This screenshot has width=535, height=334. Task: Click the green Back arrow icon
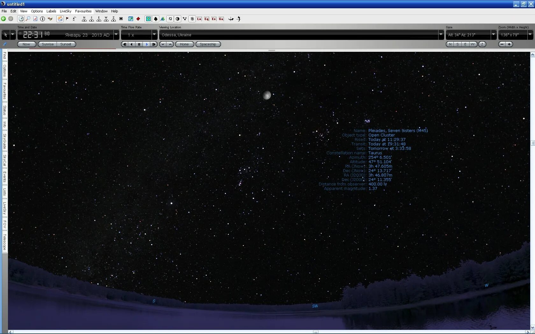[x=4, y=19]
